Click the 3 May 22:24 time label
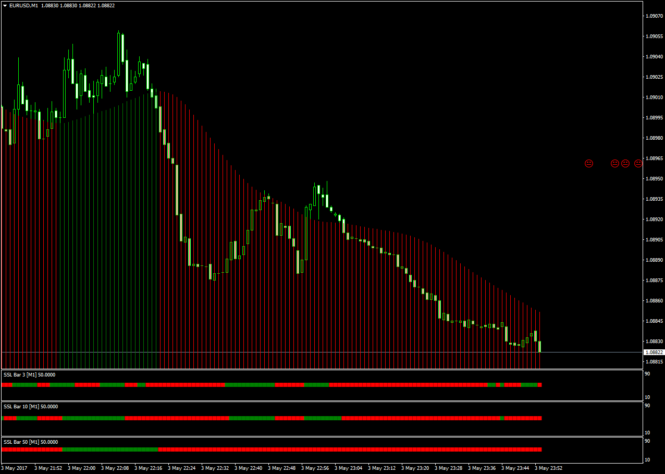 (x=182, y=468)
